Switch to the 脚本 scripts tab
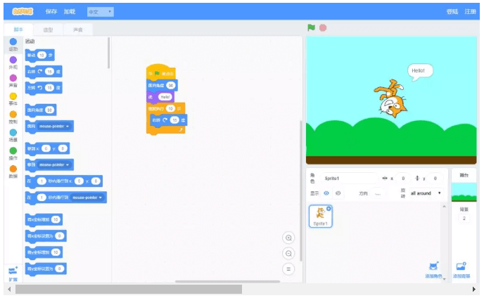 [18, 30]
